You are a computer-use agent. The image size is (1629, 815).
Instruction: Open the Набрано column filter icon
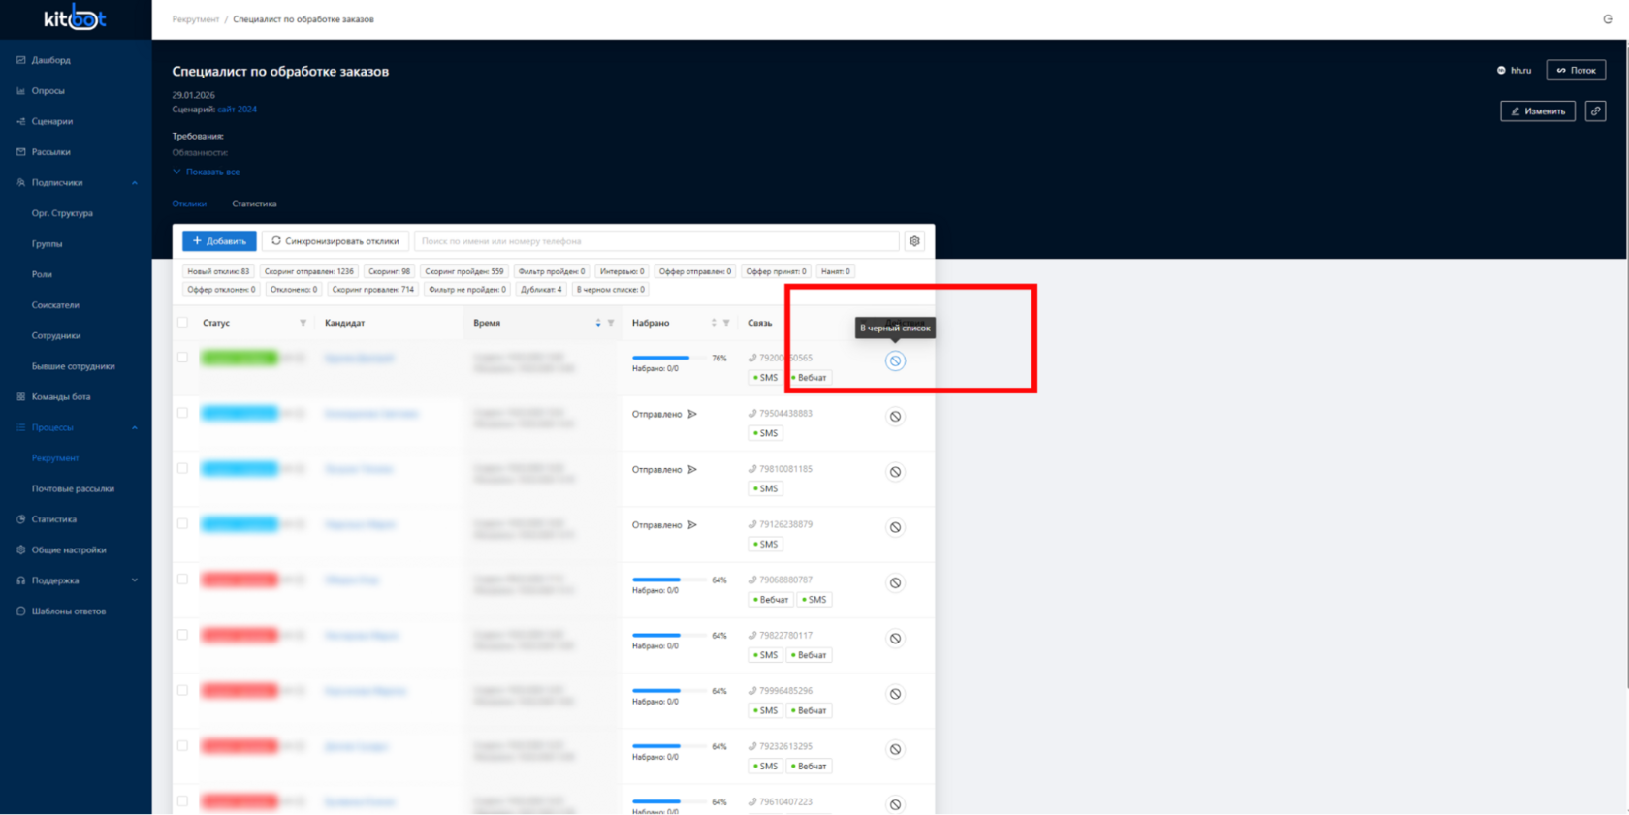coord(726,323)
